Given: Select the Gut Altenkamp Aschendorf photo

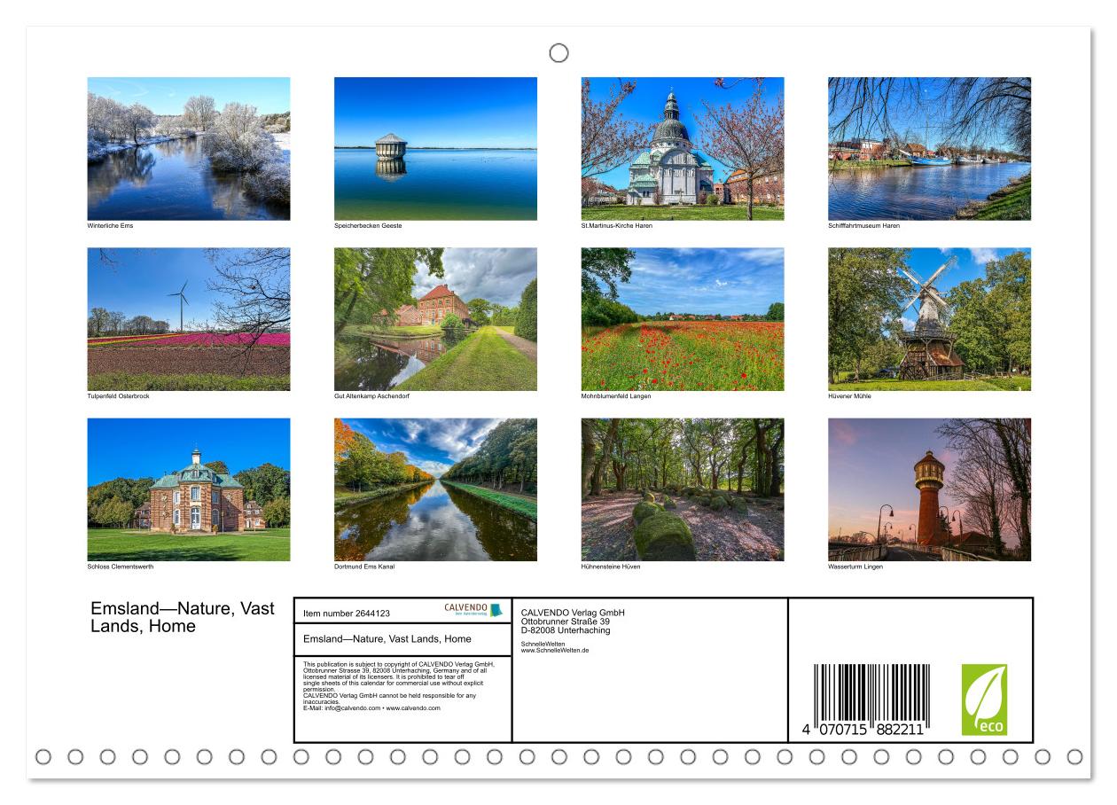Looking at the screenshot, I should pos(435,319).
